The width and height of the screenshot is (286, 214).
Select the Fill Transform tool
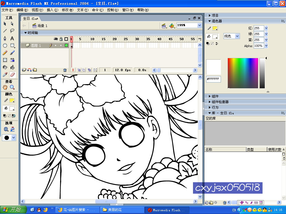pyautogui.click(x=12, y=60)
